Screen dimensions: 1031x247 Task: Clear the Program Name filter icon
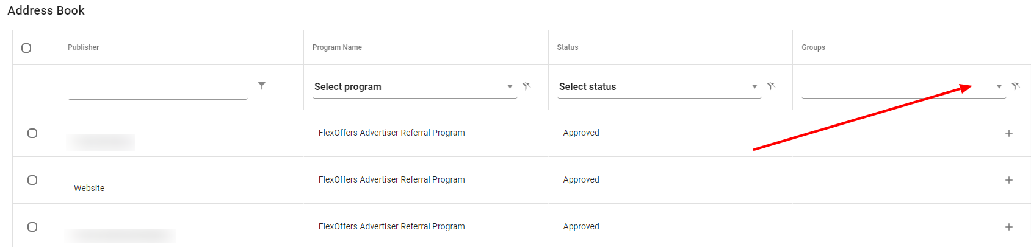(x=526, y=86)
